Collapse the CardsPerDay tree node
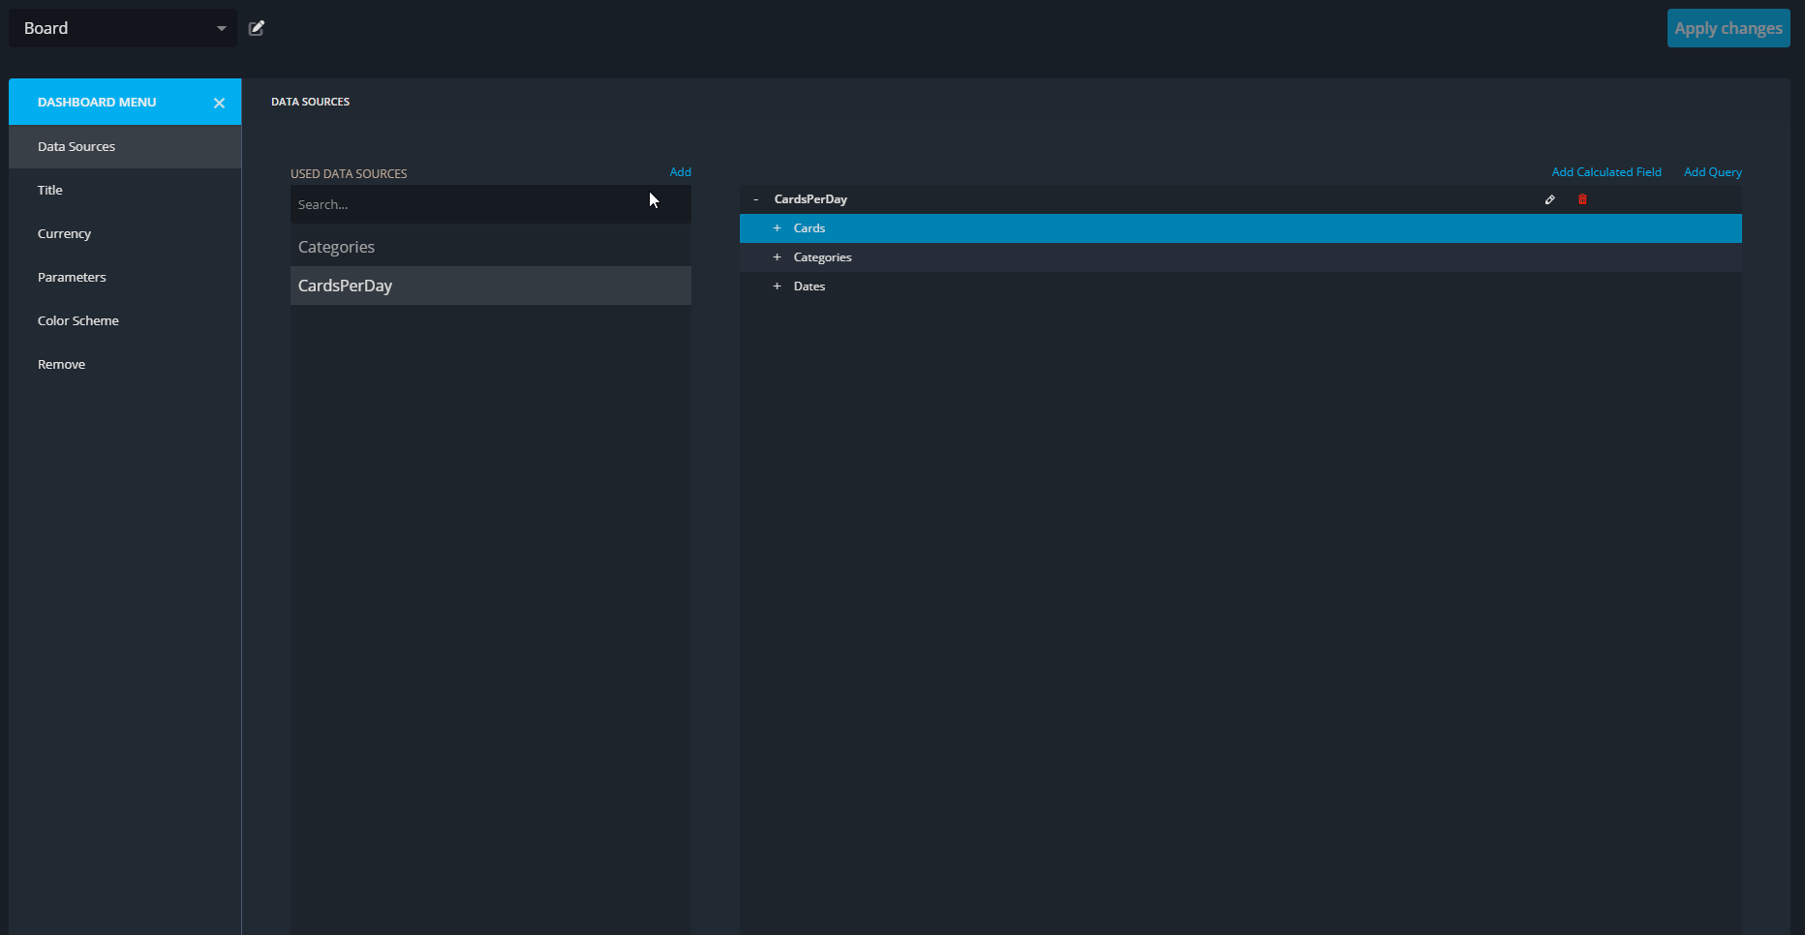 [x=756, y=199]
